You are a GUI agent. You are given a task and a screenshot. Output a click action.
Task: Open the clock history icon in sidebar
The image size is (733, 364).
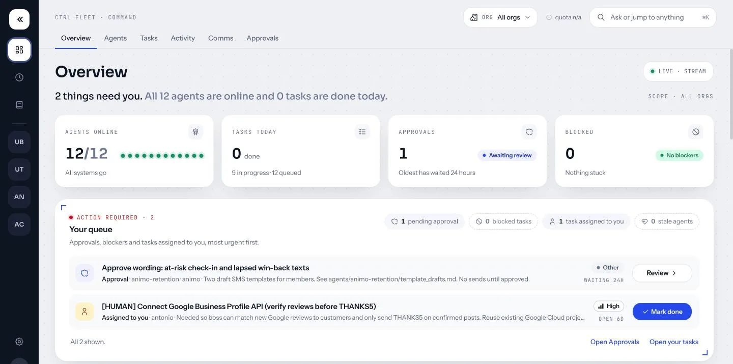[19, 77]
